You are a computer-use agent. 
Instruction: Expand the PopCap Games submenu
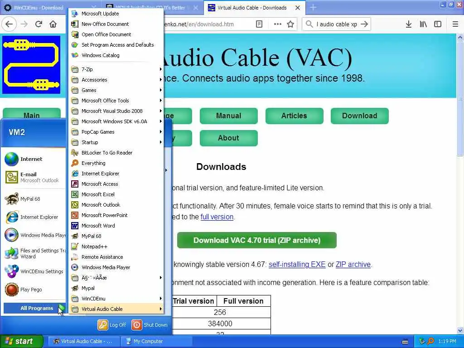[117, 132]
